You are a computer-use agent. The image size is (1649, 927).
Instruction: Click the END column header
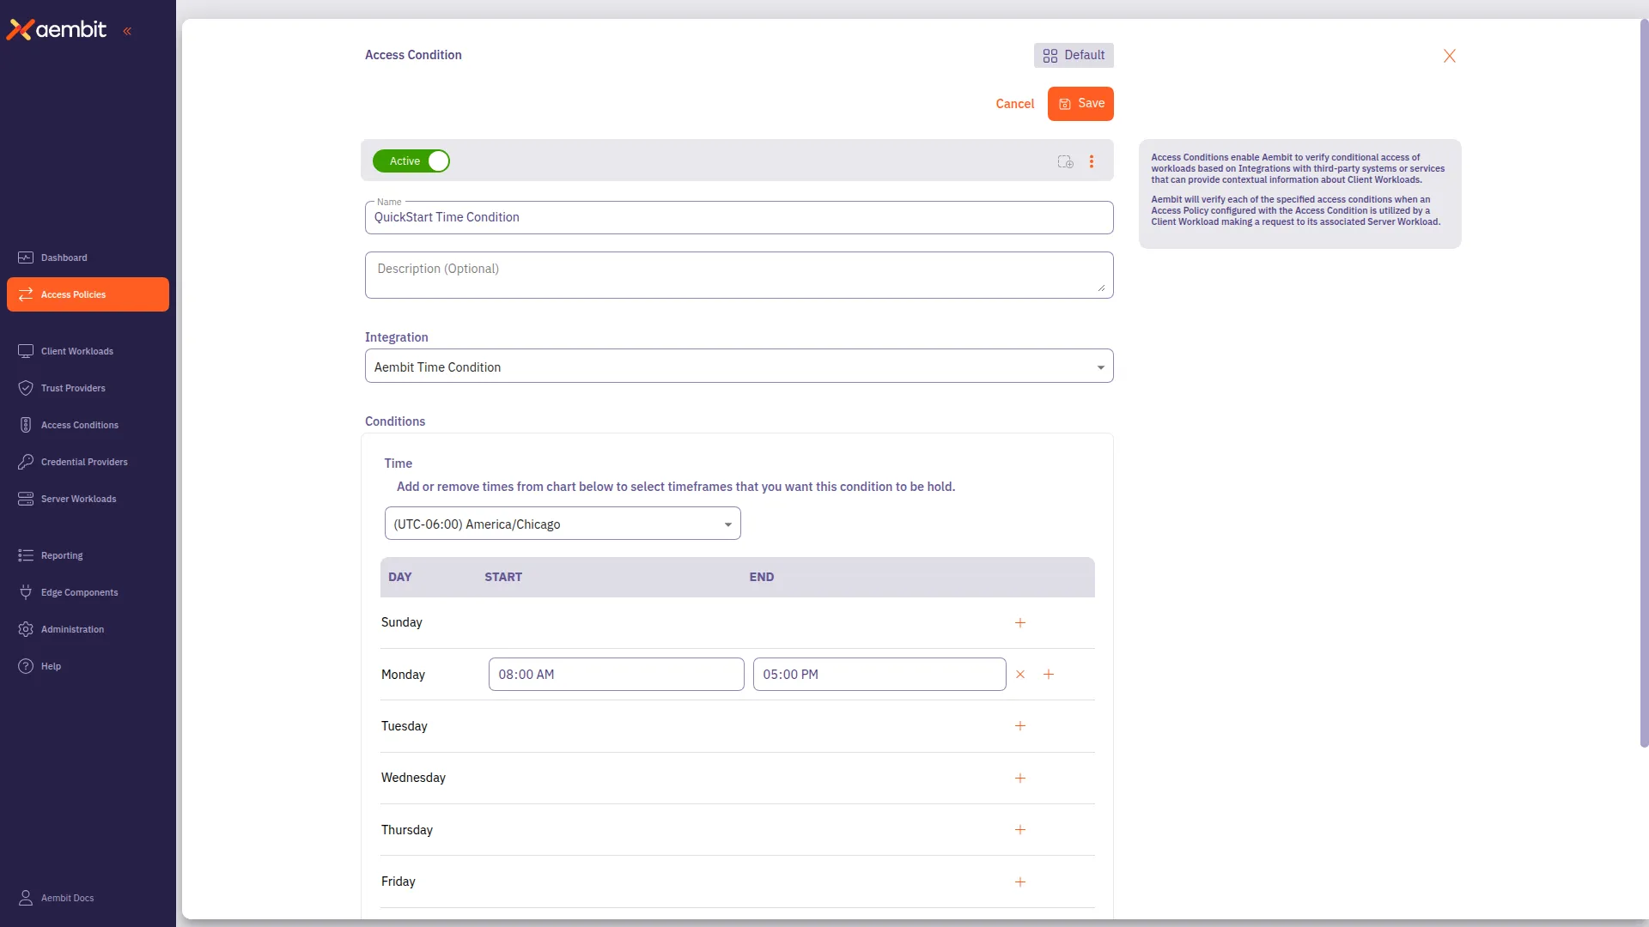(762, 577)
